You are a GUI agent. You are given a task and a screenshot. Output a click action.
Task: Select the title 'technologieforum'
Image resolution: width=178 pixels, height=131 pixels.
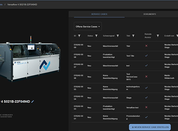click(133, 88)
